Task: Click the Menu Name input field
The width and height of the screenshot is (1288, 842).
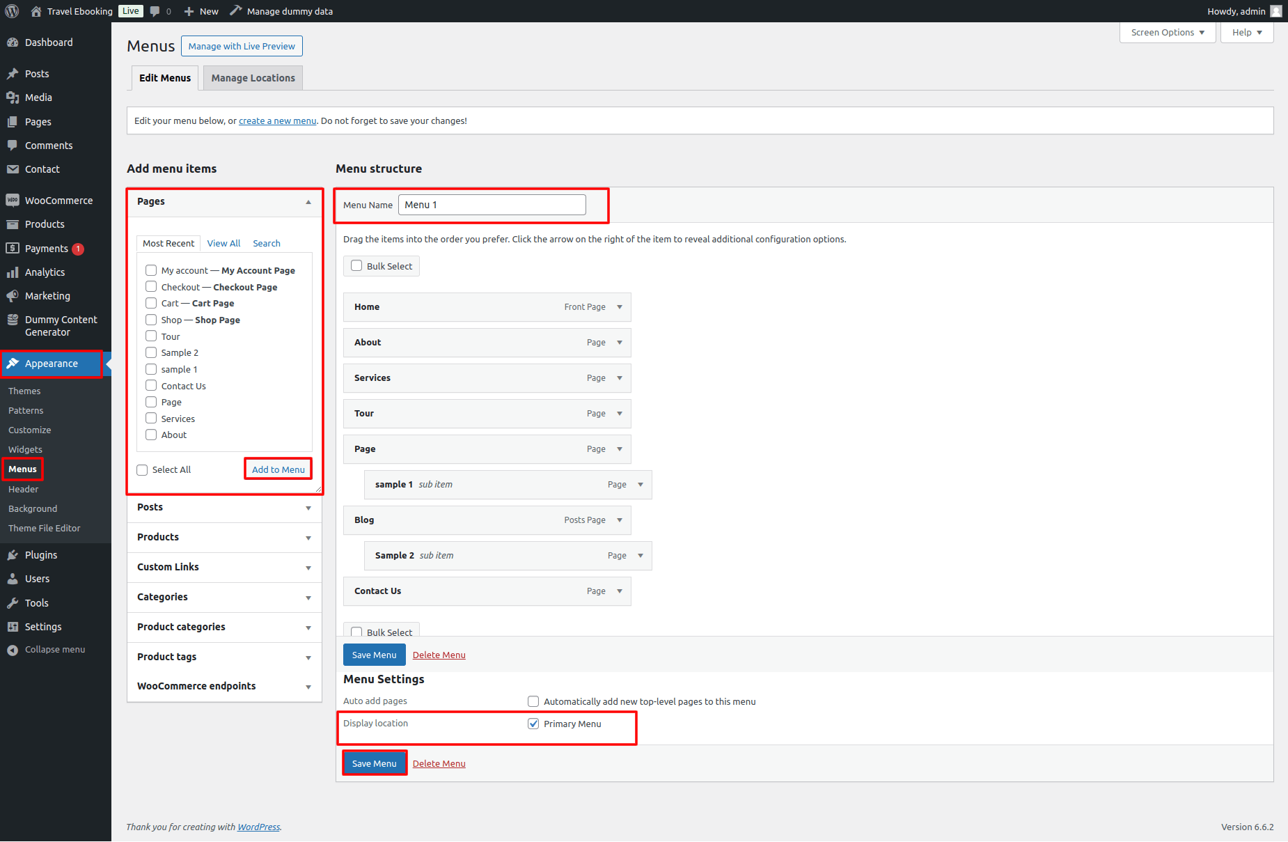Action: 492,205
